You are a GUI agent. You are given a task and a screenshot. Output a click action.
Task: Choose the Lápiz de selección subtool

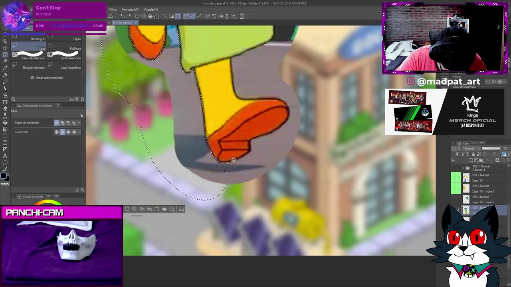(x=29, y=56)
